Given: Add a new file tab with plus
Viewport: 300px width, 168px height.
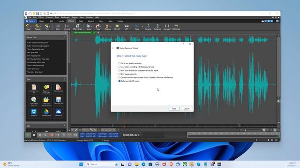Looking at the screenshot, I should [98, 33].
